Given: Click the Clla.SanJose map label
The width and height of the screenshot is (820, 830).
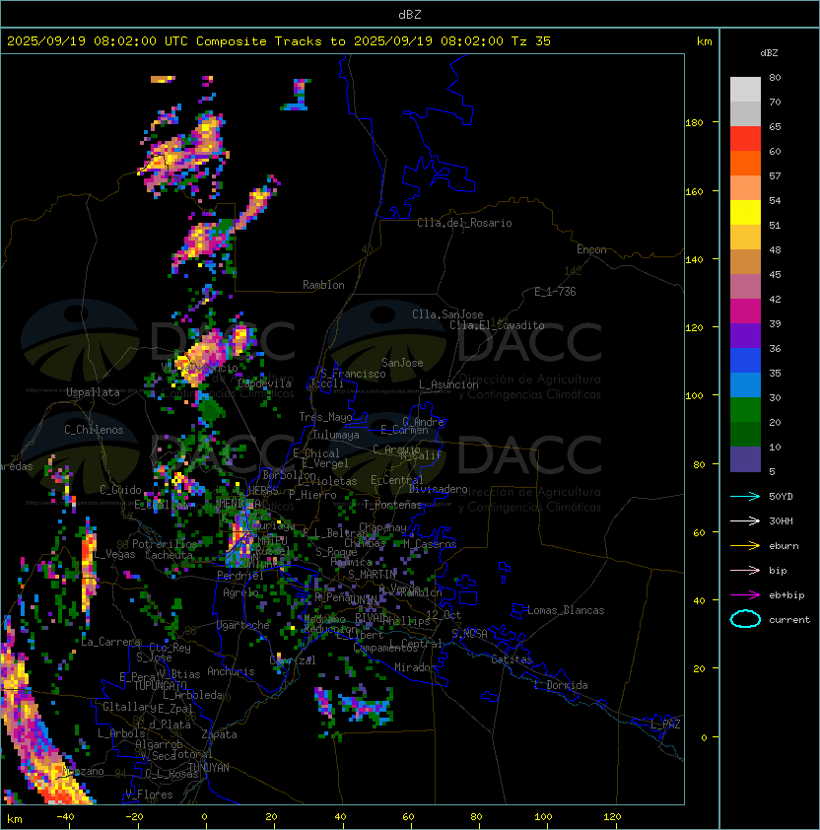Looking at the screenshot, I should coord(447,314).
